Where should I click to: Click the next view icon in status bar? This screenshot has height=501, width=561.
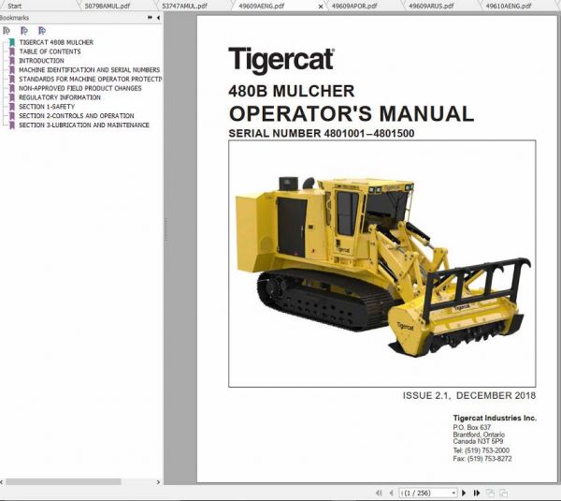click(x=503, y=494)
